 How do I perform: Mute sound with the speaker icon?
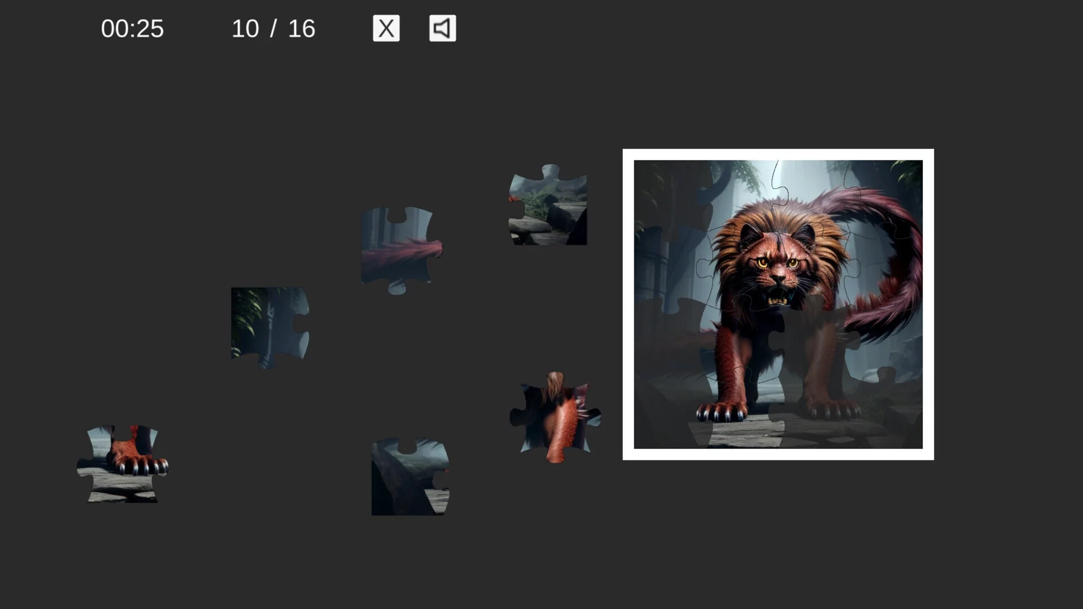coord(443,28)
